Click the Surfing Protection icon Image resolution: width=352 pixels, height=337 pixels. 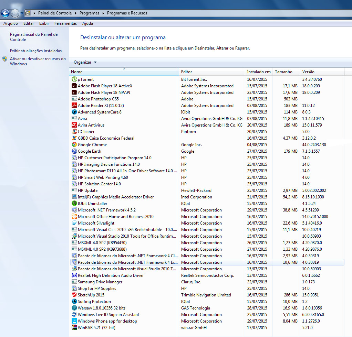click(x=74, y=301)
